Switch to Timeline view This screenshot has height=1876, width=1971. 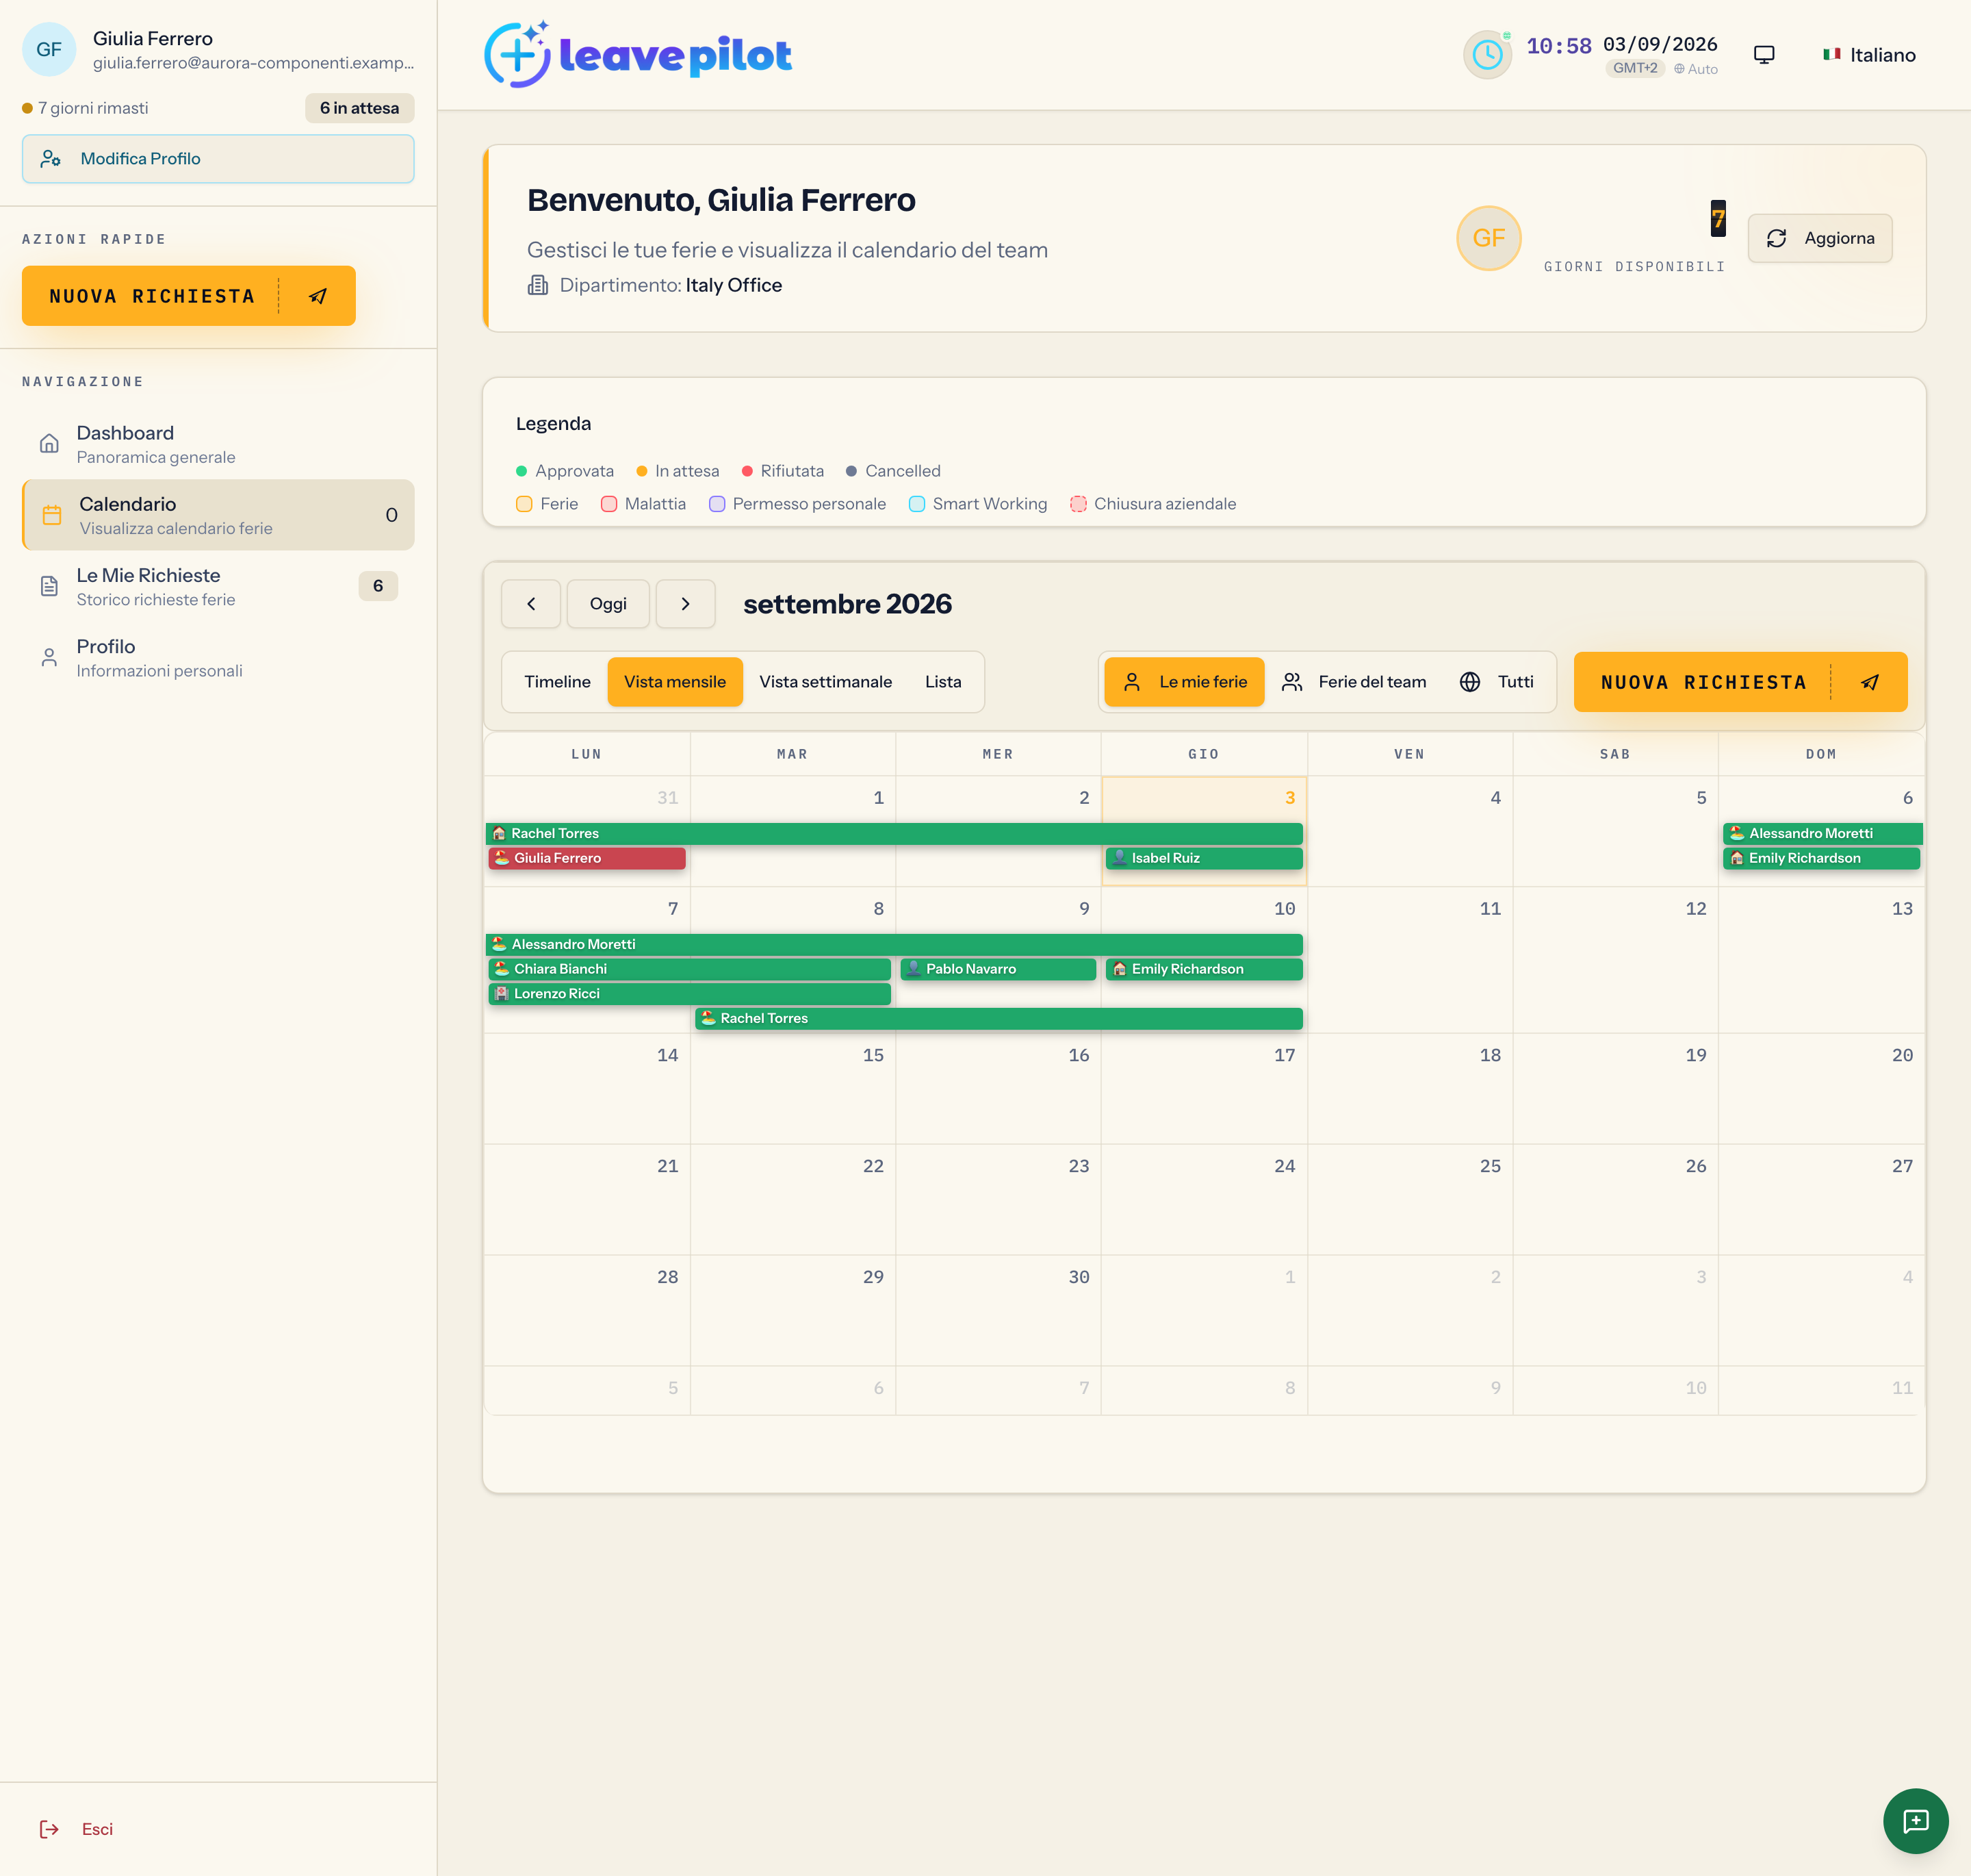coord(558,682)
